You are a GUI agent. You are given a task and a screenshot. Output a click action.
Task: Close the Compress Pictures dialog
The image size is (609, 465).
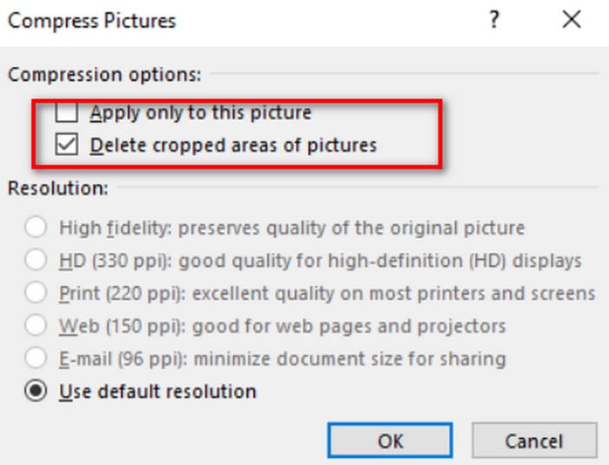click(x=572, y=20)
